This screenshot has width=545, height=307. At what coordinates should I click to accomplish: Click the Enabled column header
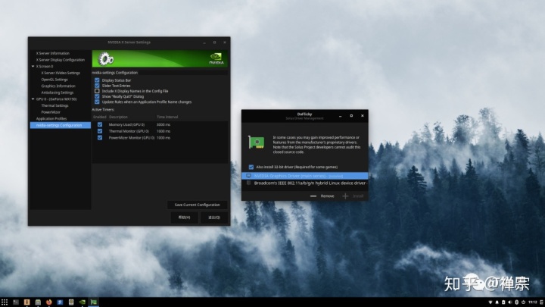pos(100,117)
